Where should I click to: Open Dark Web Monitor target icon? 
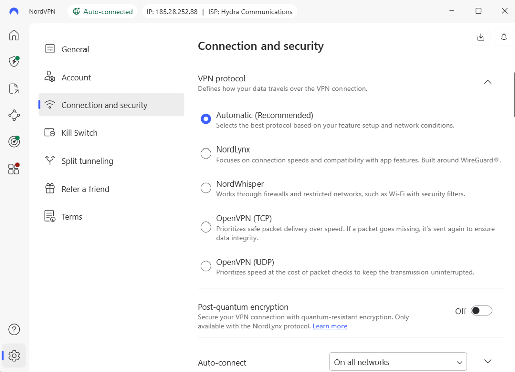coord(14,141)
